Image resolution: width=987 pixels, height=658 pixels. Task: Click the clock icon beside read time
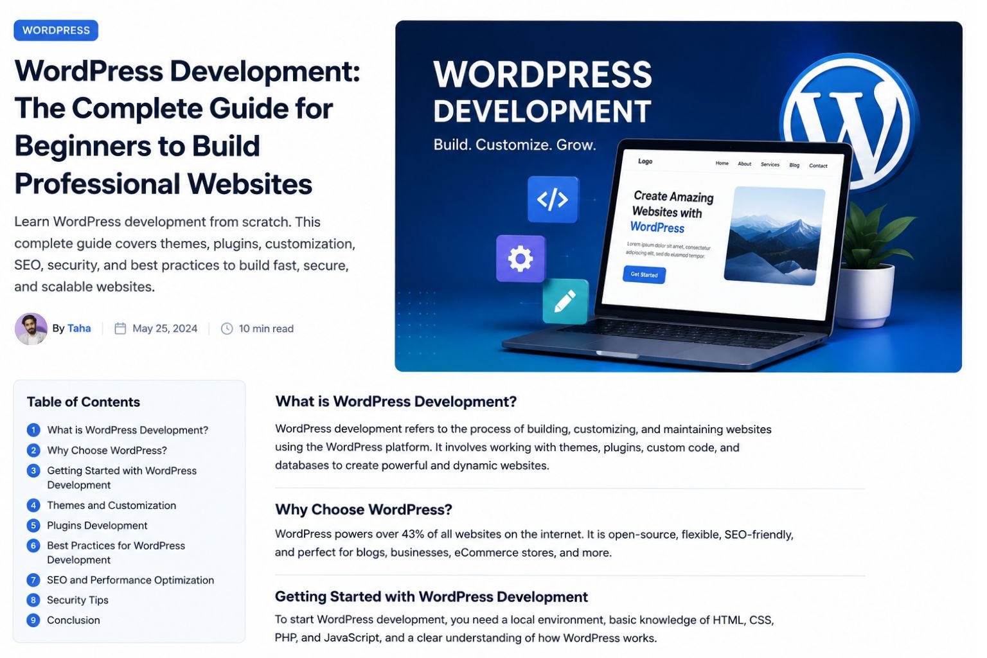(x=227, y=328)
